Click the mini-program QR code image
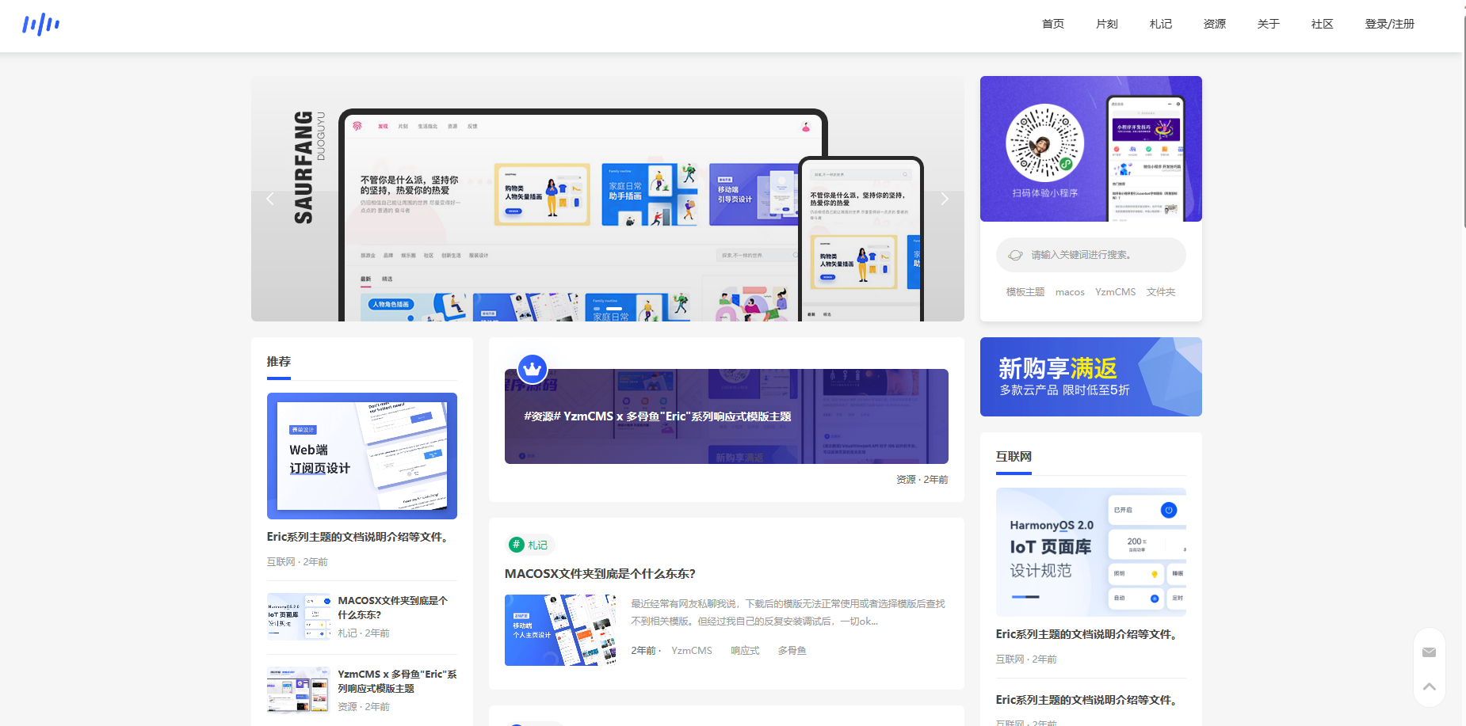The width and height of the screenshot is (1466, 726). [1044, 143]
